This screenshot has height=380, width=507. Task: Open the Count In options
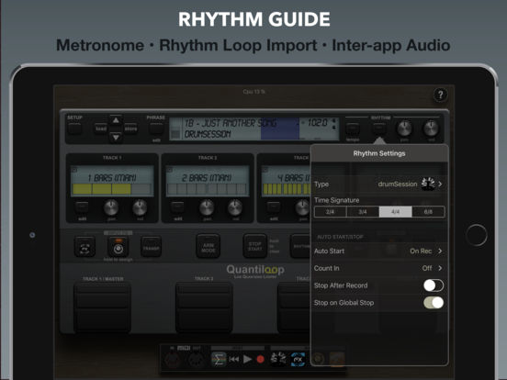click(x=379, y=268)
